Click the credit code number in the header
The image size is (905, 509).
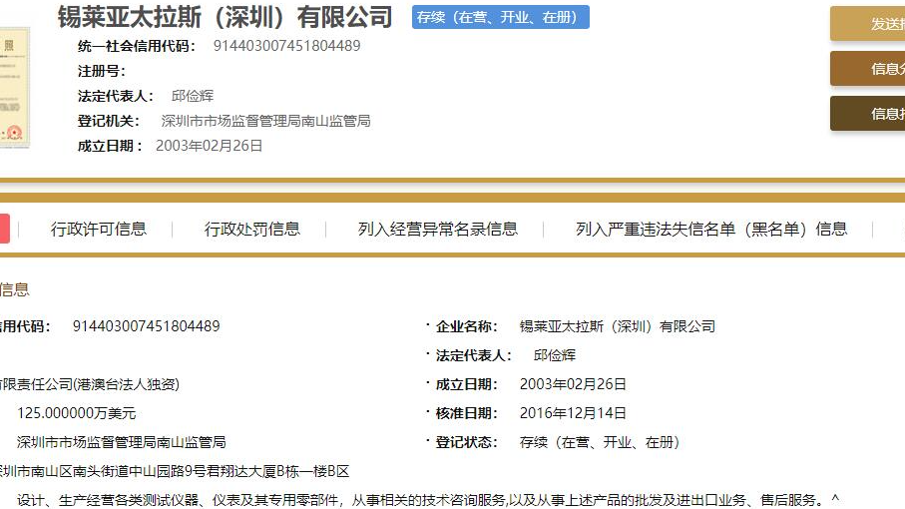point(287,46)
